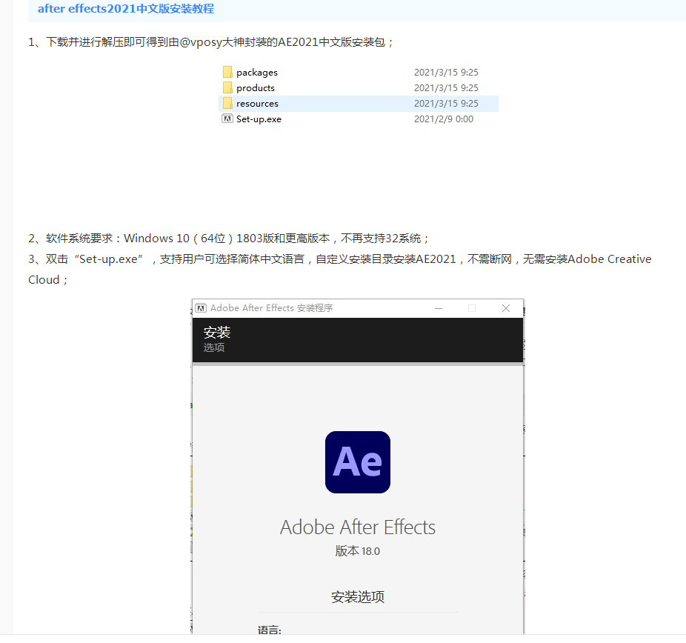Click the '语言:' label in installer
Image resolution: width=686 pixels, height=643 pixels.
270,630
